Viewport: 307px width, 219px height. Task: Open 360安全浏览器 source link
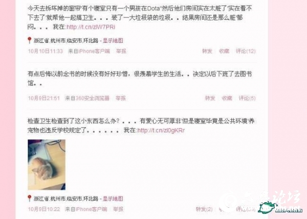click(x=93, y=98)
